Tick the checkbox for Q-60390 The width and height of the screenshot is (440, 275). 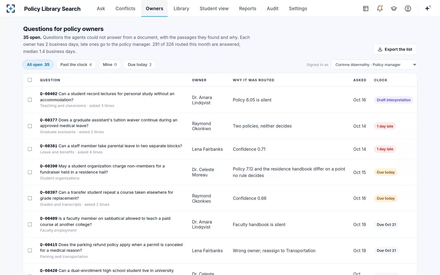click(30, 172)
